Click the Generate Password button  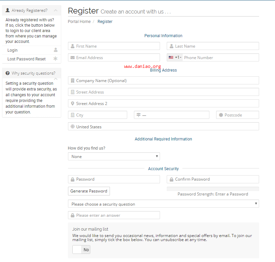pos(89,191)
